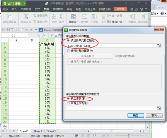This screenshot has width=167, height=138.
Task: Switch to Sheet3 tab
Action: pos(51,131)
